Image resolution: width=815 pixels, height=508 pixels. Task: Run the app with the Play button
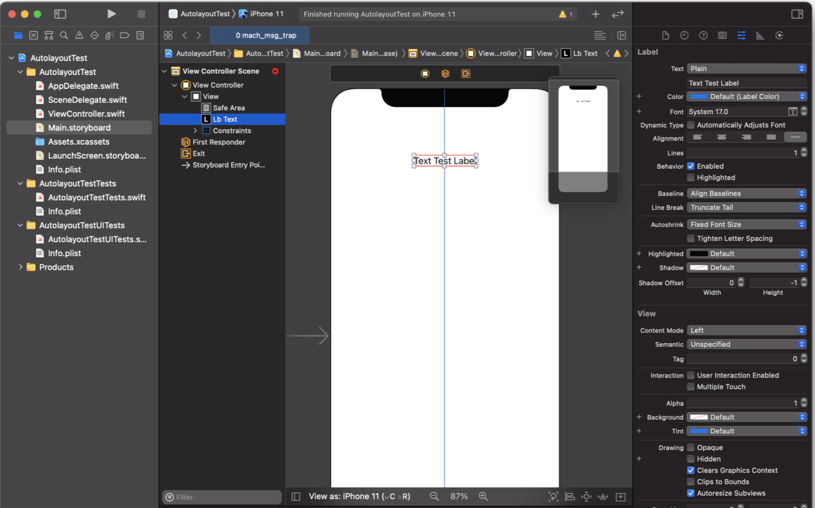111,14
